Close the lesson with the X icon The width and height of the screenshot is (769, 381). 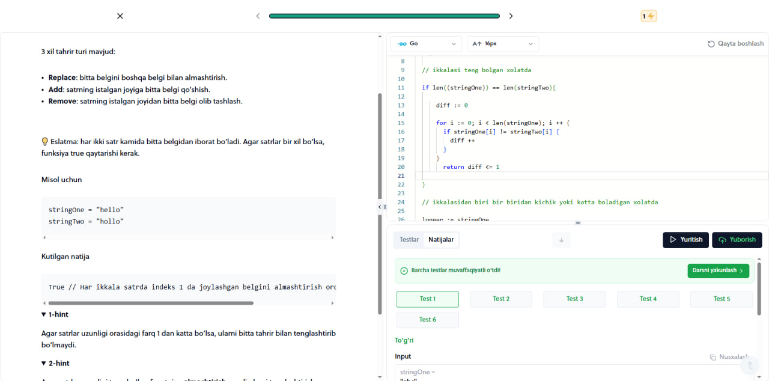tap(120, 16)
